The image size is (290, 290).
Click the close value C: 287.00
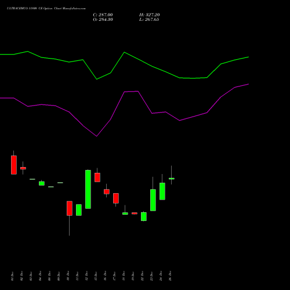[103, 15]
